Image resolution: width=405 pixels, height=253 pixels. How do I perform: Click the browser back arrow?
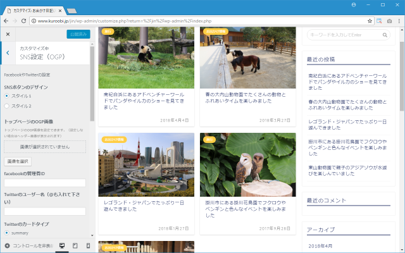6,21
